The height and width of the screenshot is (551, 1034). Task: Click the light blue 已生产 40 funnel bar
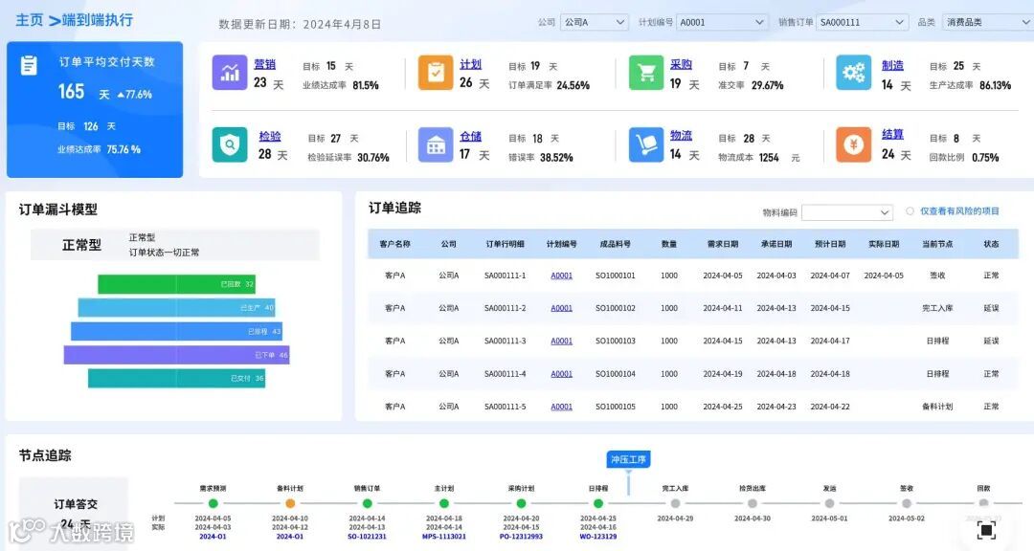click(x=177, y=308)
